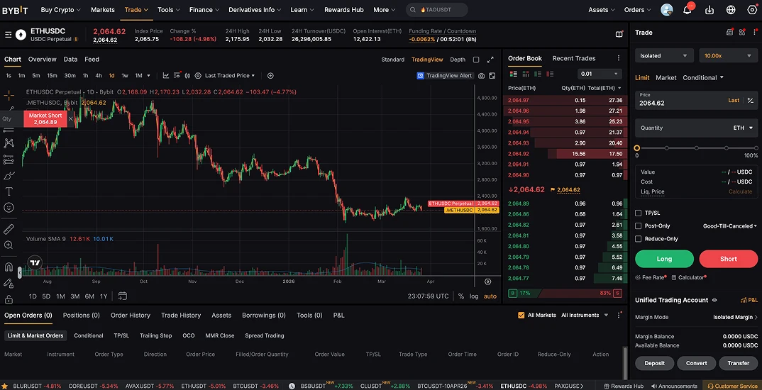The image size is (762, 390).
Task: Open the emoji sticker tool
Action: [9, 207]
